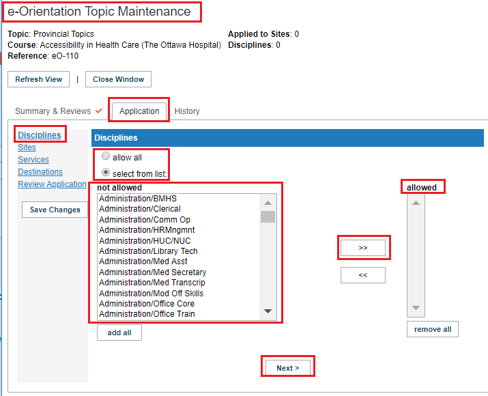This screenshot has height=396, width=488.
Task: Click the << move-back button
Action: click(363, 275)
